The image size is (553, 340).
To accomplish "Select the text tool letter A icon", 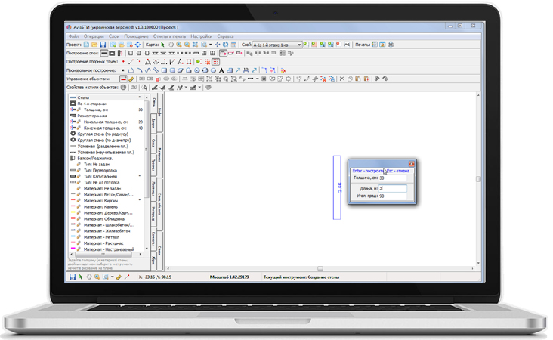I will (x=221, y=70).
